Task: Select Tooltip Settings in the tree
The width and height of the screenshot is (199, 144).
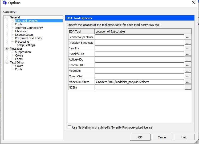Action: 25,45
